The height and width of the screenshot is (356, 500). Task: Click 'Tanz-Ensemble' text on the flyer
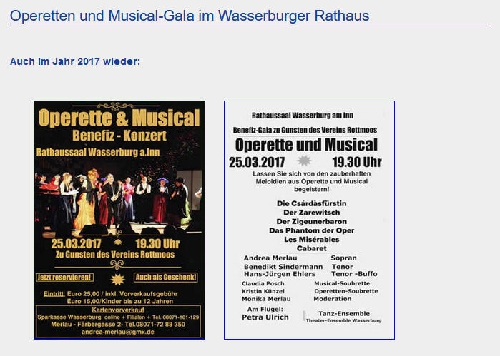(344, 313)
